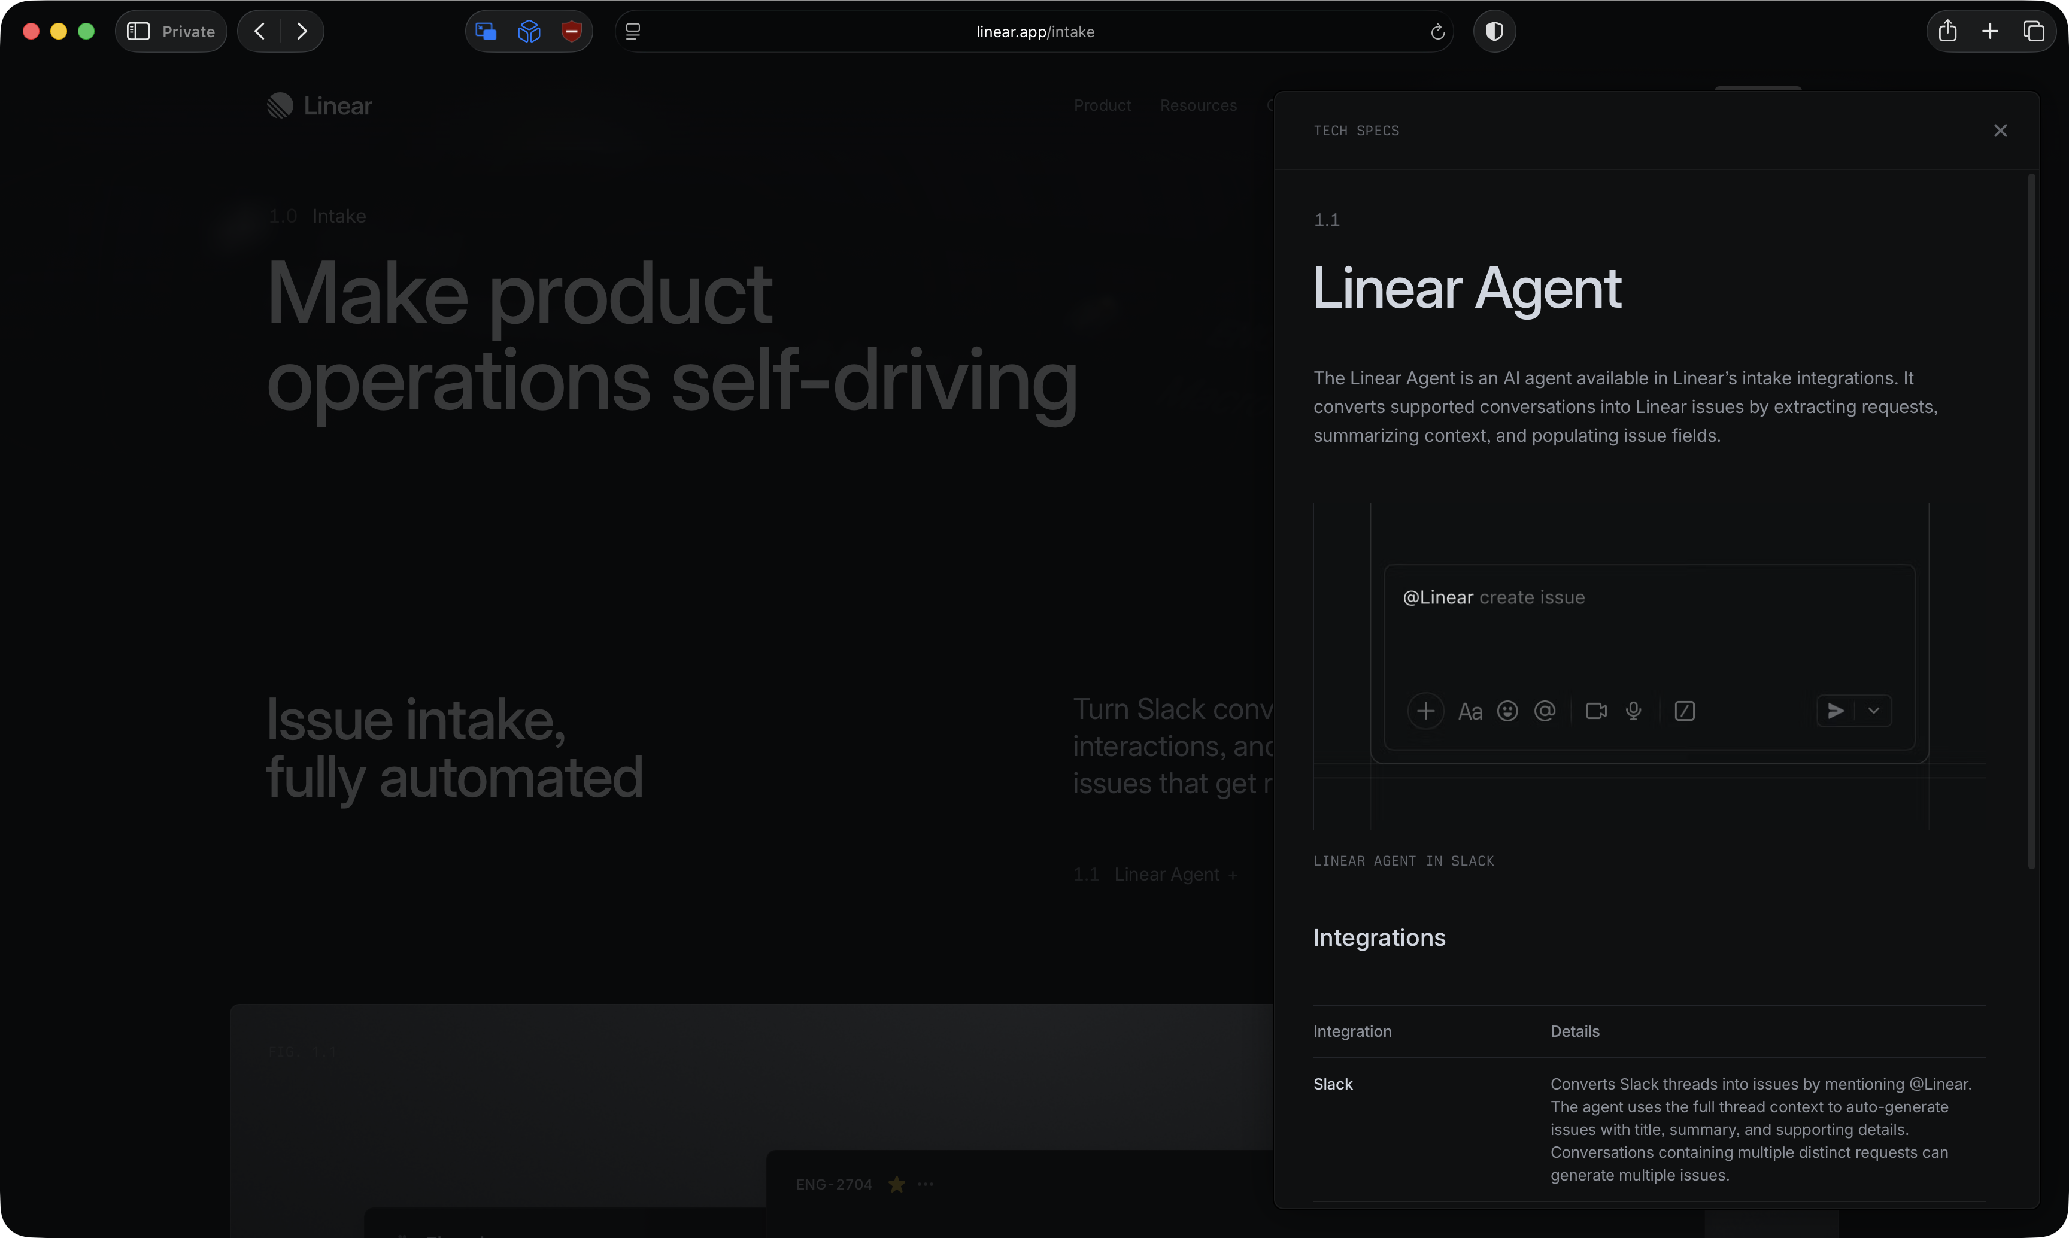Reload the linear.app/intake page
Viewport: 2069px width, 1238px height.
(x=1437, y=31)
